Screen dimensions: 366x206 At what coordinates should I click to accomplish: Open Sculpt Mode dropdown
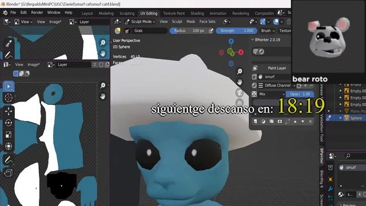coord(140,22)
